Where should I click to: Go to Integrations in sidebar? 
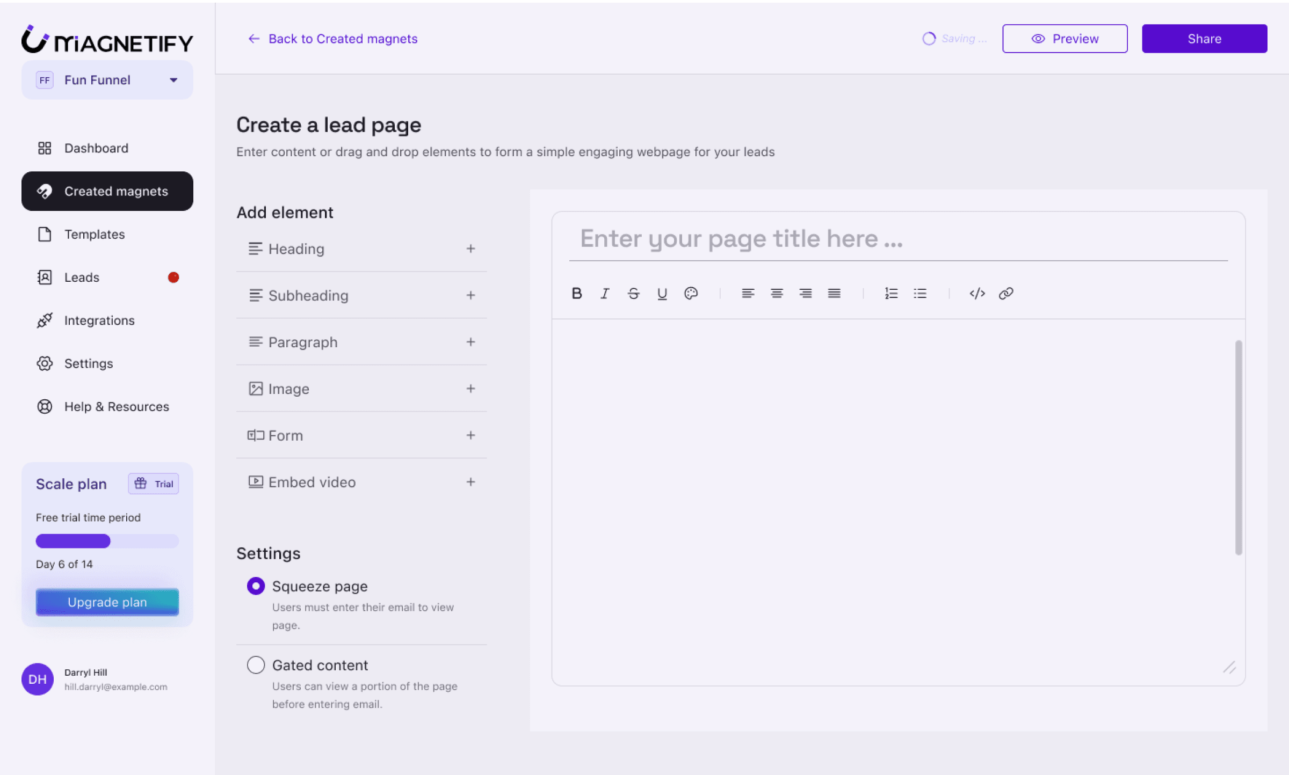click(99, 320)
